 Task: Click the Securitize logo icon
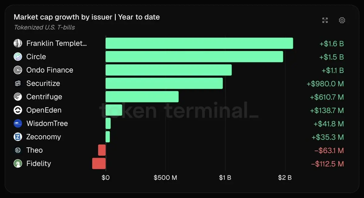pyautogui.click(x=18, y=83)
